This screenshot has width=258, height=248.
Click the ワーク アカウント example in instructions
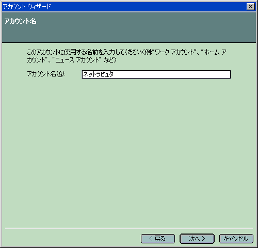(x=174, y=52)
